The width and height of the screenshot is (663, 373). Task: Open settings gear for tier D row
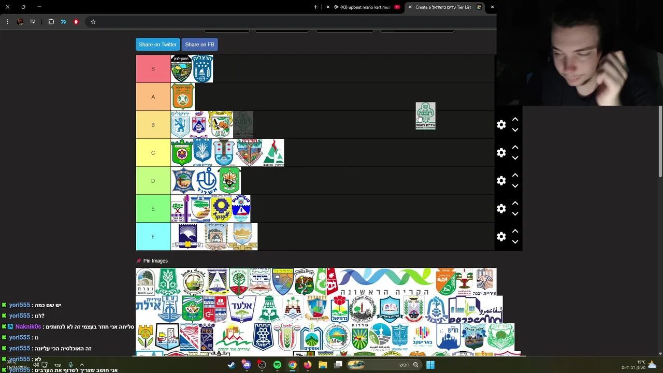click(x=501, y=181)
